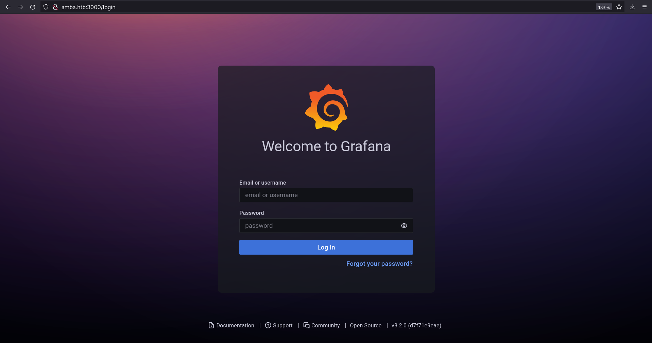Open the Documentation footer link
Image resolution: width=652 pixels, height=343 pixels.
231,325
